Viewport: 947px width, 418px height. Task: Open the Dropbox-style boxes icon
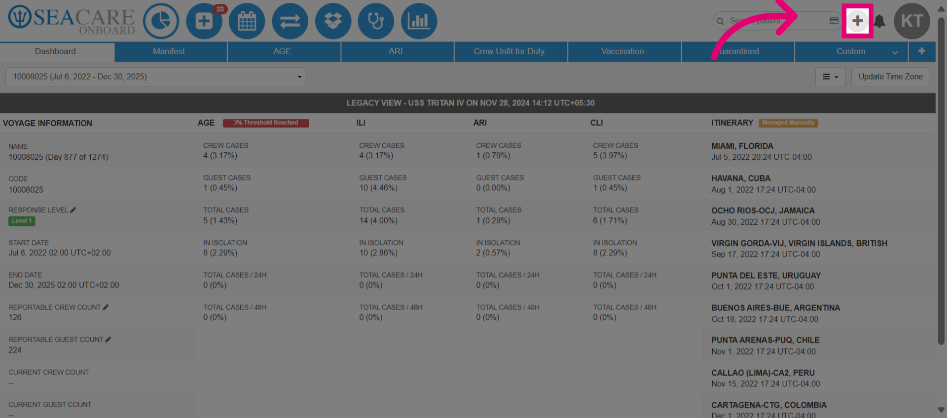tap(333, 21)
